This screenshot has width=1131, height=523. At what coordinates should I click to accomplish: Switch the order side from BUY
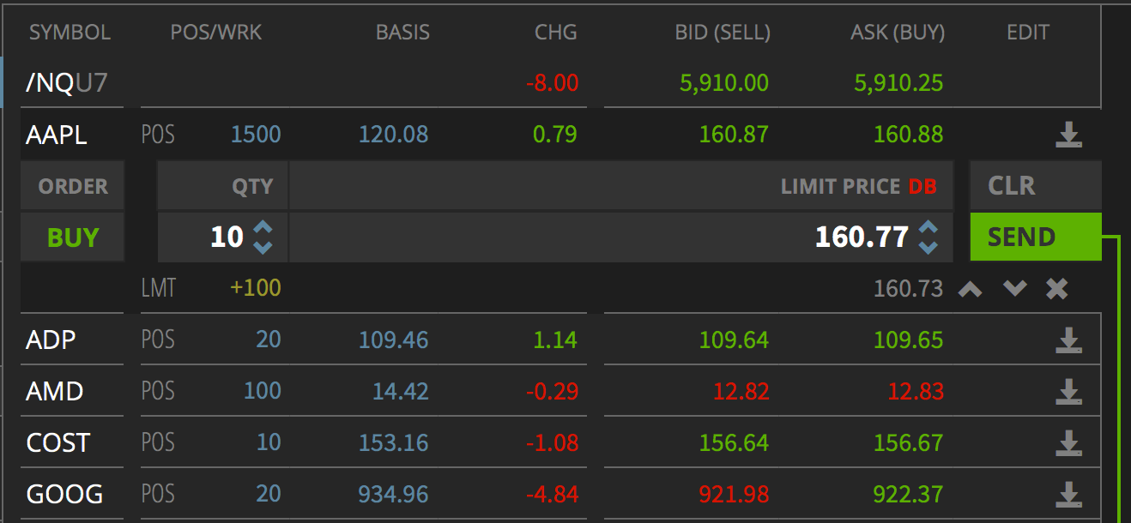click(x=72, y=237)
